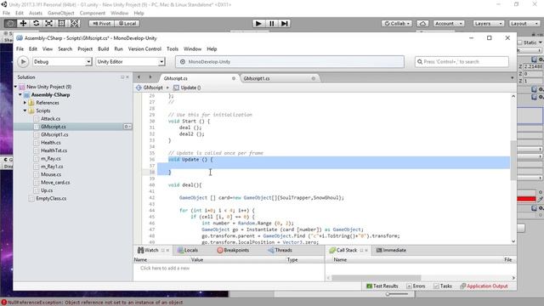The width and height of the screenshot is (544, 306).
Task: Open document tab list dropdown
Action: coord(512,77)
